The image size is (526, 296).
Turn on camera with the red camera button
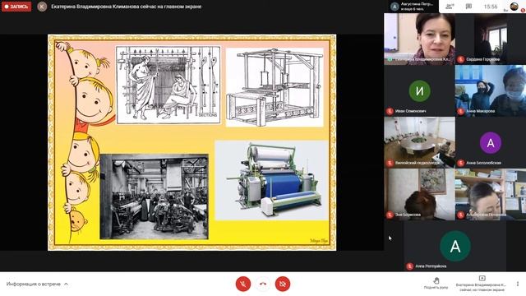(x=283, y=284)
